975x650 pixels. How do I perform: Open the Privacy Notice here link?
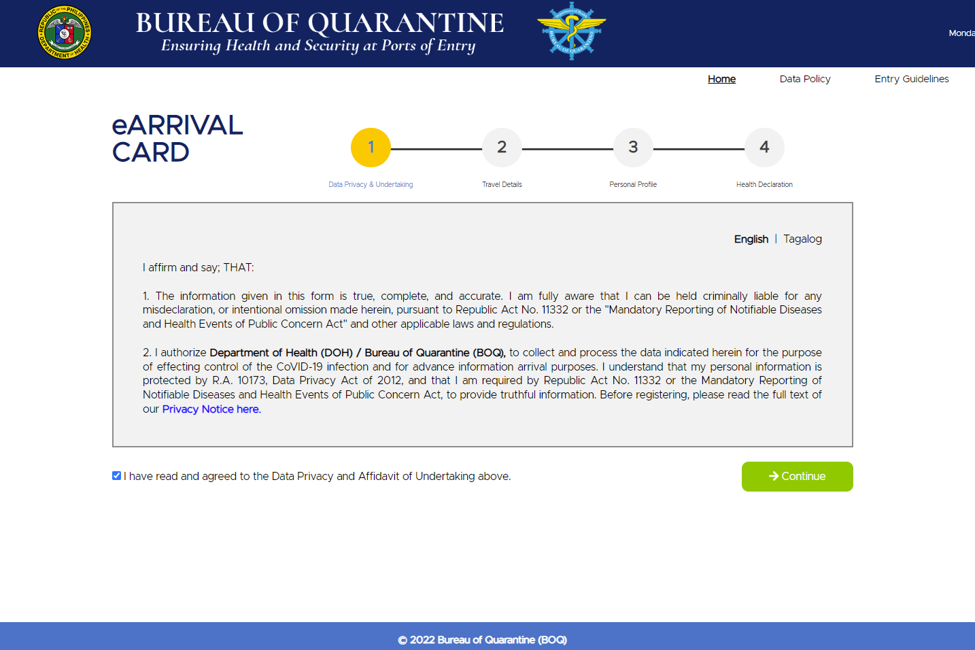(211, 409)
